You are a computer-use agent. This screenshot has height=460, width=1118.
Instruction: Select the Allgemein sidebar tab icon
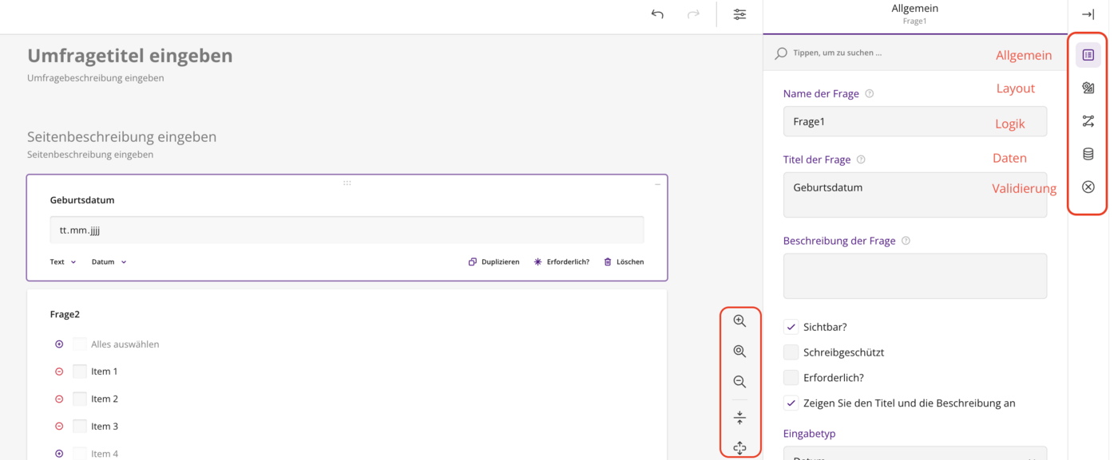coord(1088,55)
